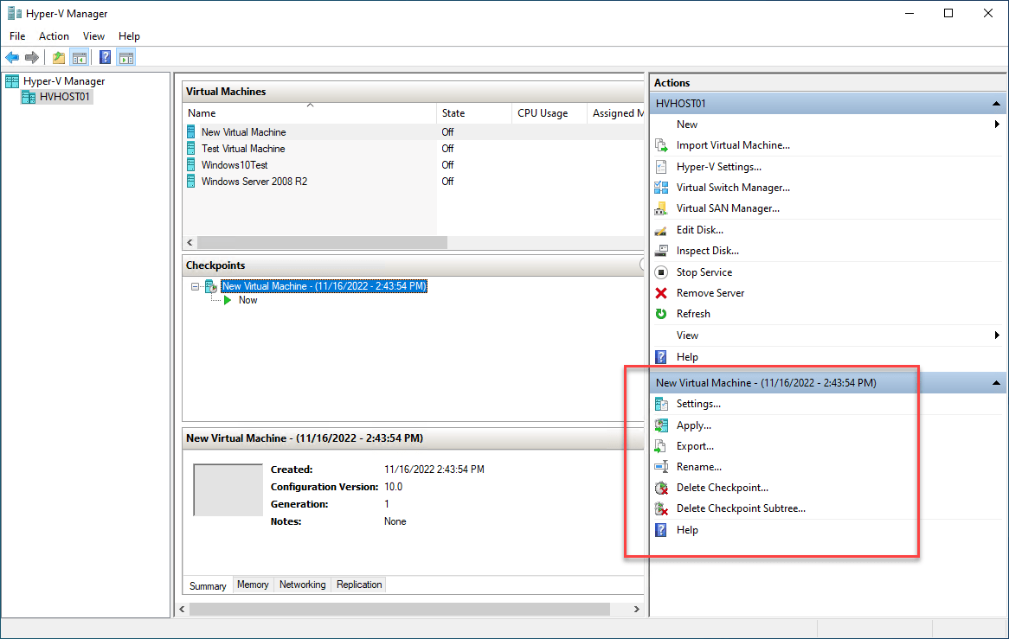Sort by the State column header
Viewport: 1009px width, 639px height.
click(474, 113)
